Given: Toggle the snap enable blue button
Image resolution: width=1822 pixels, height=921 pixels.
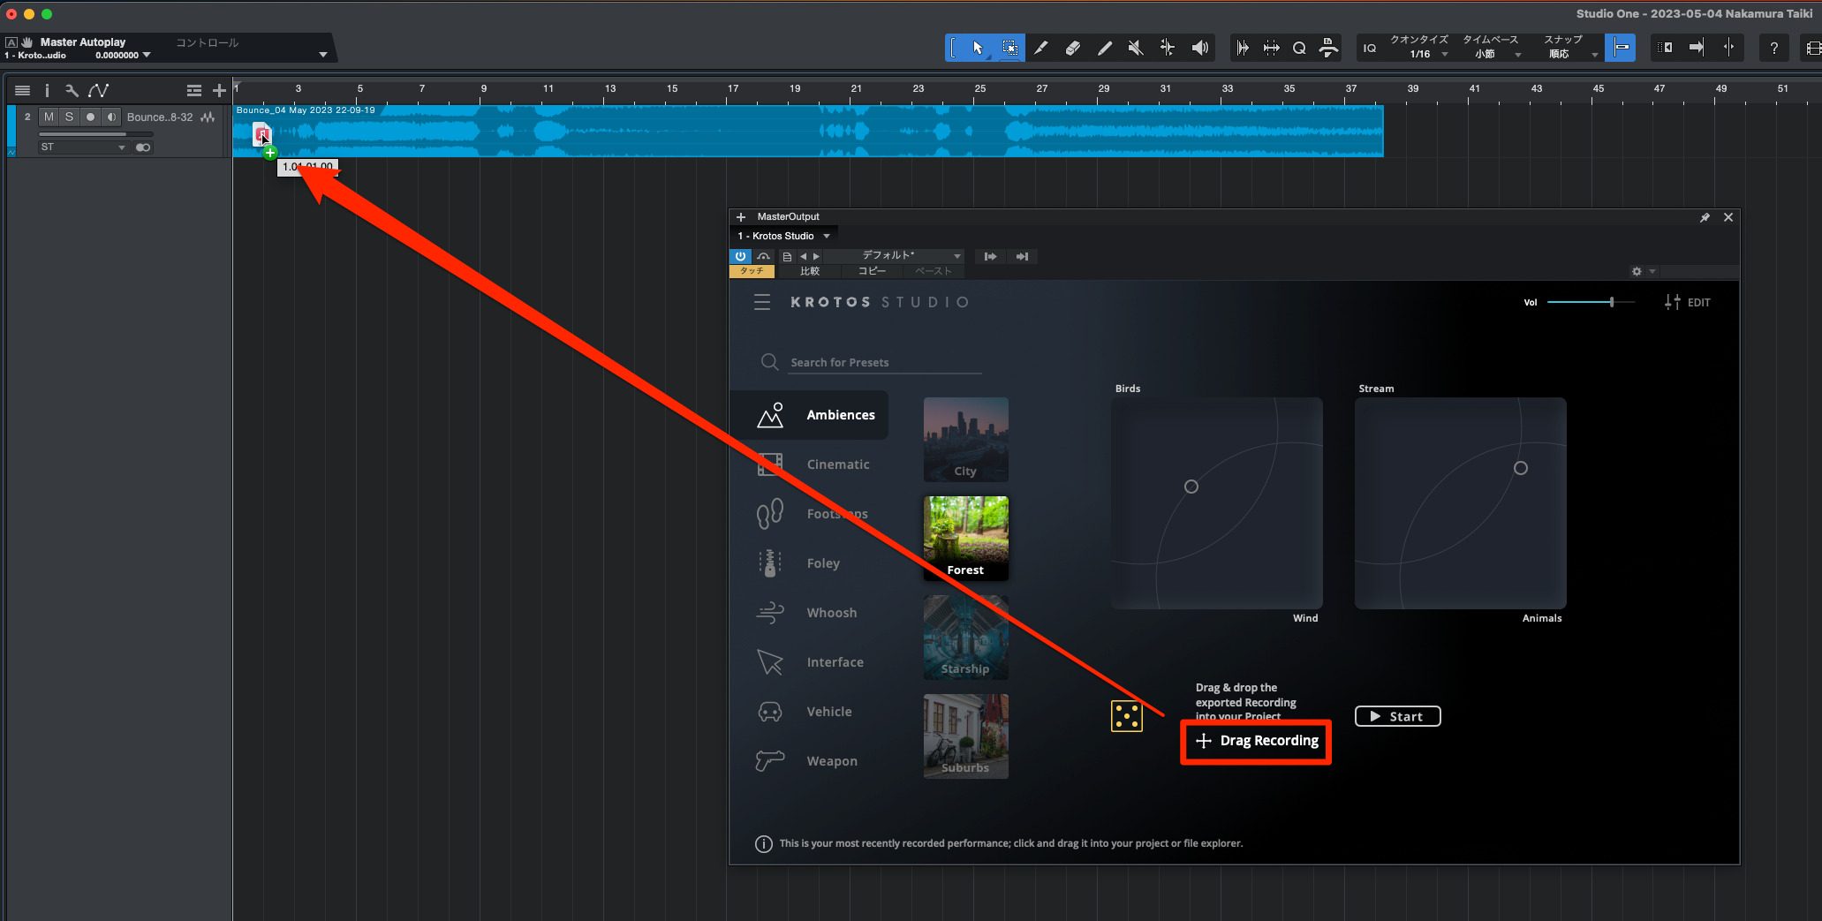Looking at the screenshot, I should coord(1622,48).
